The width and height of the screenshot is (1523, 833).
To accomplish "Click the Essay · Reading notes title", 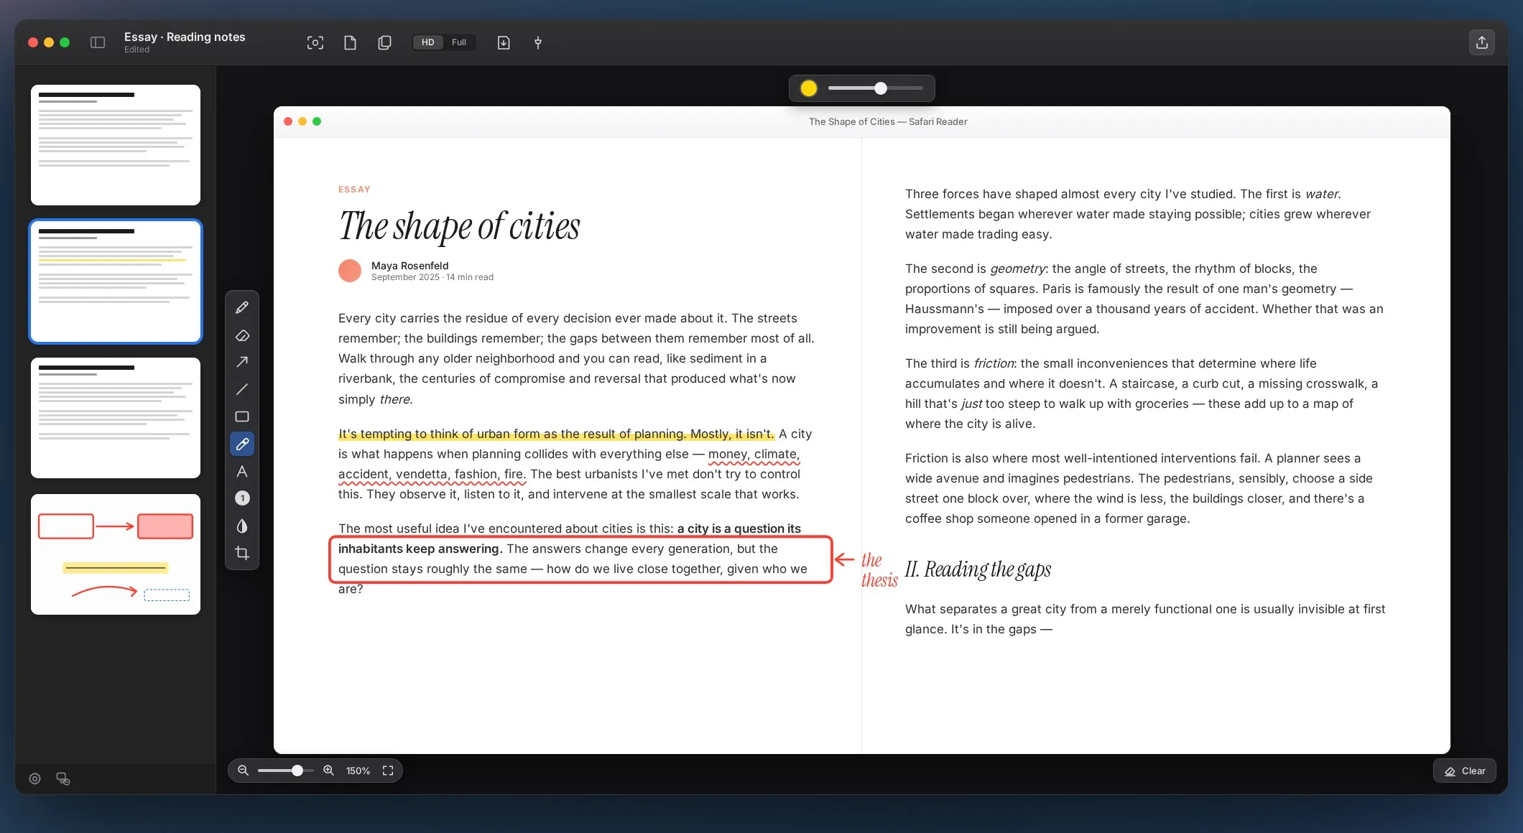I will 185,37.
